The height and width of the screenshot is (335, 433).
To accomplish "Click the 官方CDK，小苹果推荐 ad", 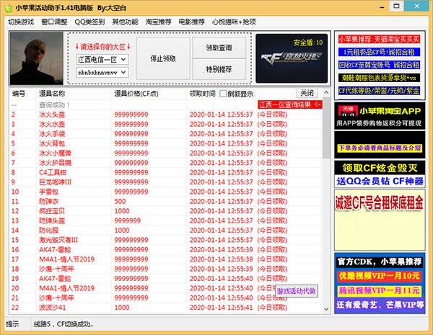I will click(380, 262).
